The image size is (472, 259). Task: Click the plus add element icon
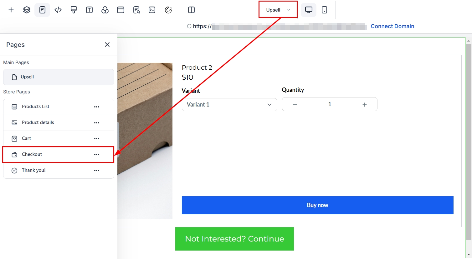[x=11, y=10]
